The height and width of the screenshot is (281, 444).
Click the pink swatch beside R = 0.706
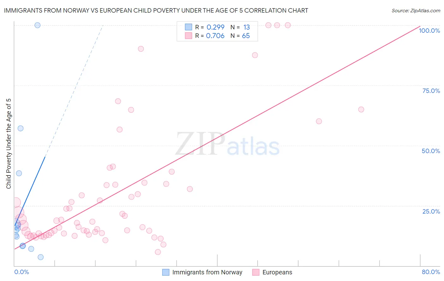coord(189,36)
